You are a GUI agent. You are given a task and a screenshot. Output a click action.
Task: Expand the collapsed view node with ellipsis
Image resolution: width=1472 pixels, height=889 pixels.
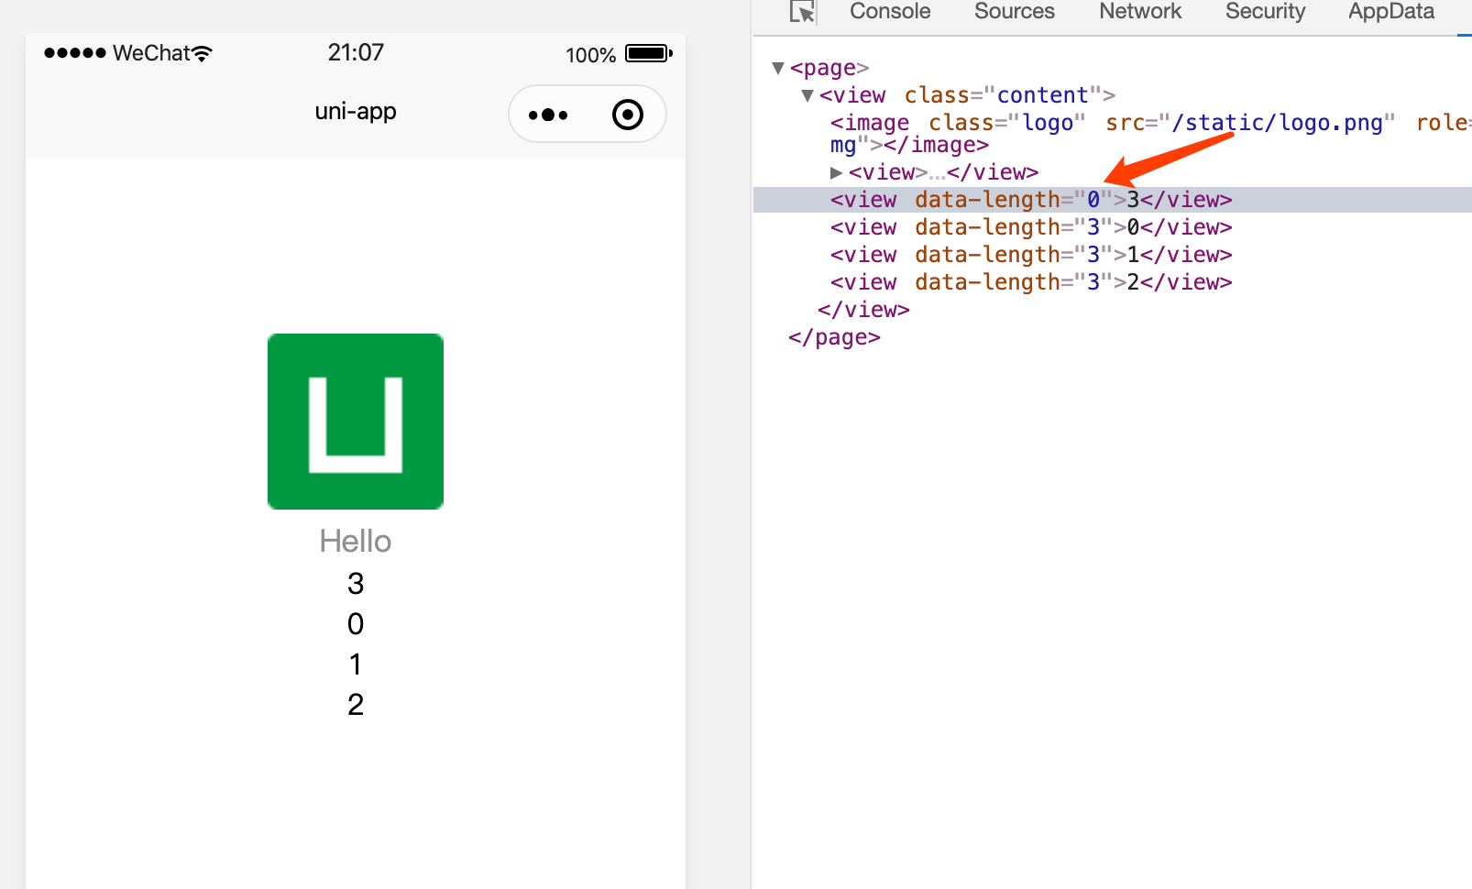(835, 171)
